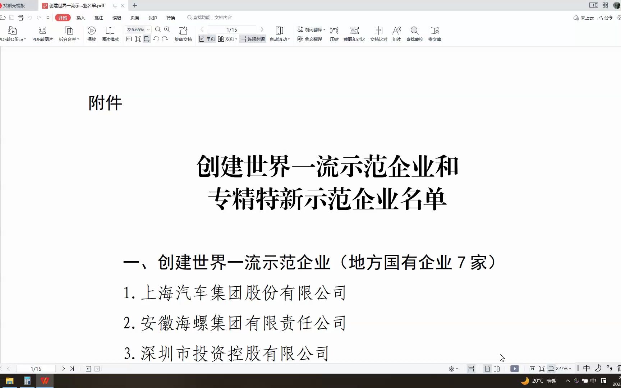This screenshot has height=388, width=621.
Task: Open 文档比对 document comparison
Action: click(379, 34)
